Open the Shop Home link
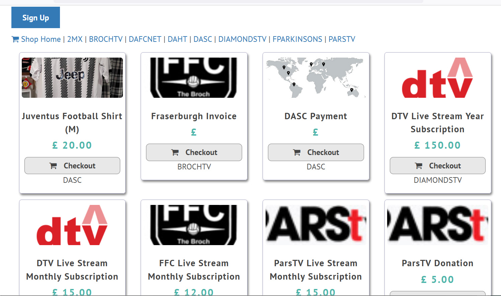 click(x=41, y=39)
